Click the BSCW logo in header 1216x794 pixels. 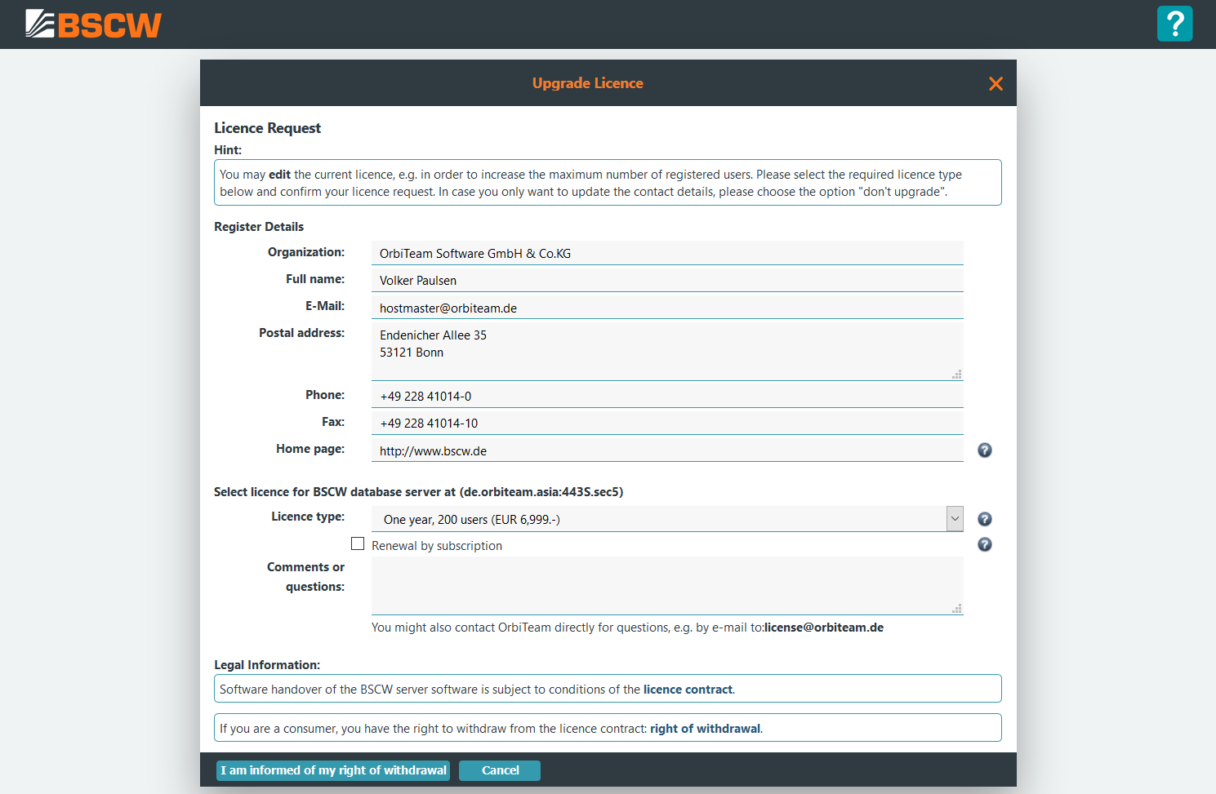(93, 24)
